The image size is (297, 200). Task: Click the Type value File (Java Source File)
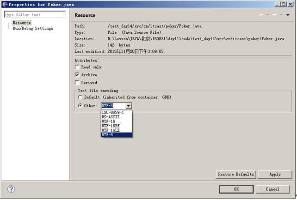(x=134, y=32)
